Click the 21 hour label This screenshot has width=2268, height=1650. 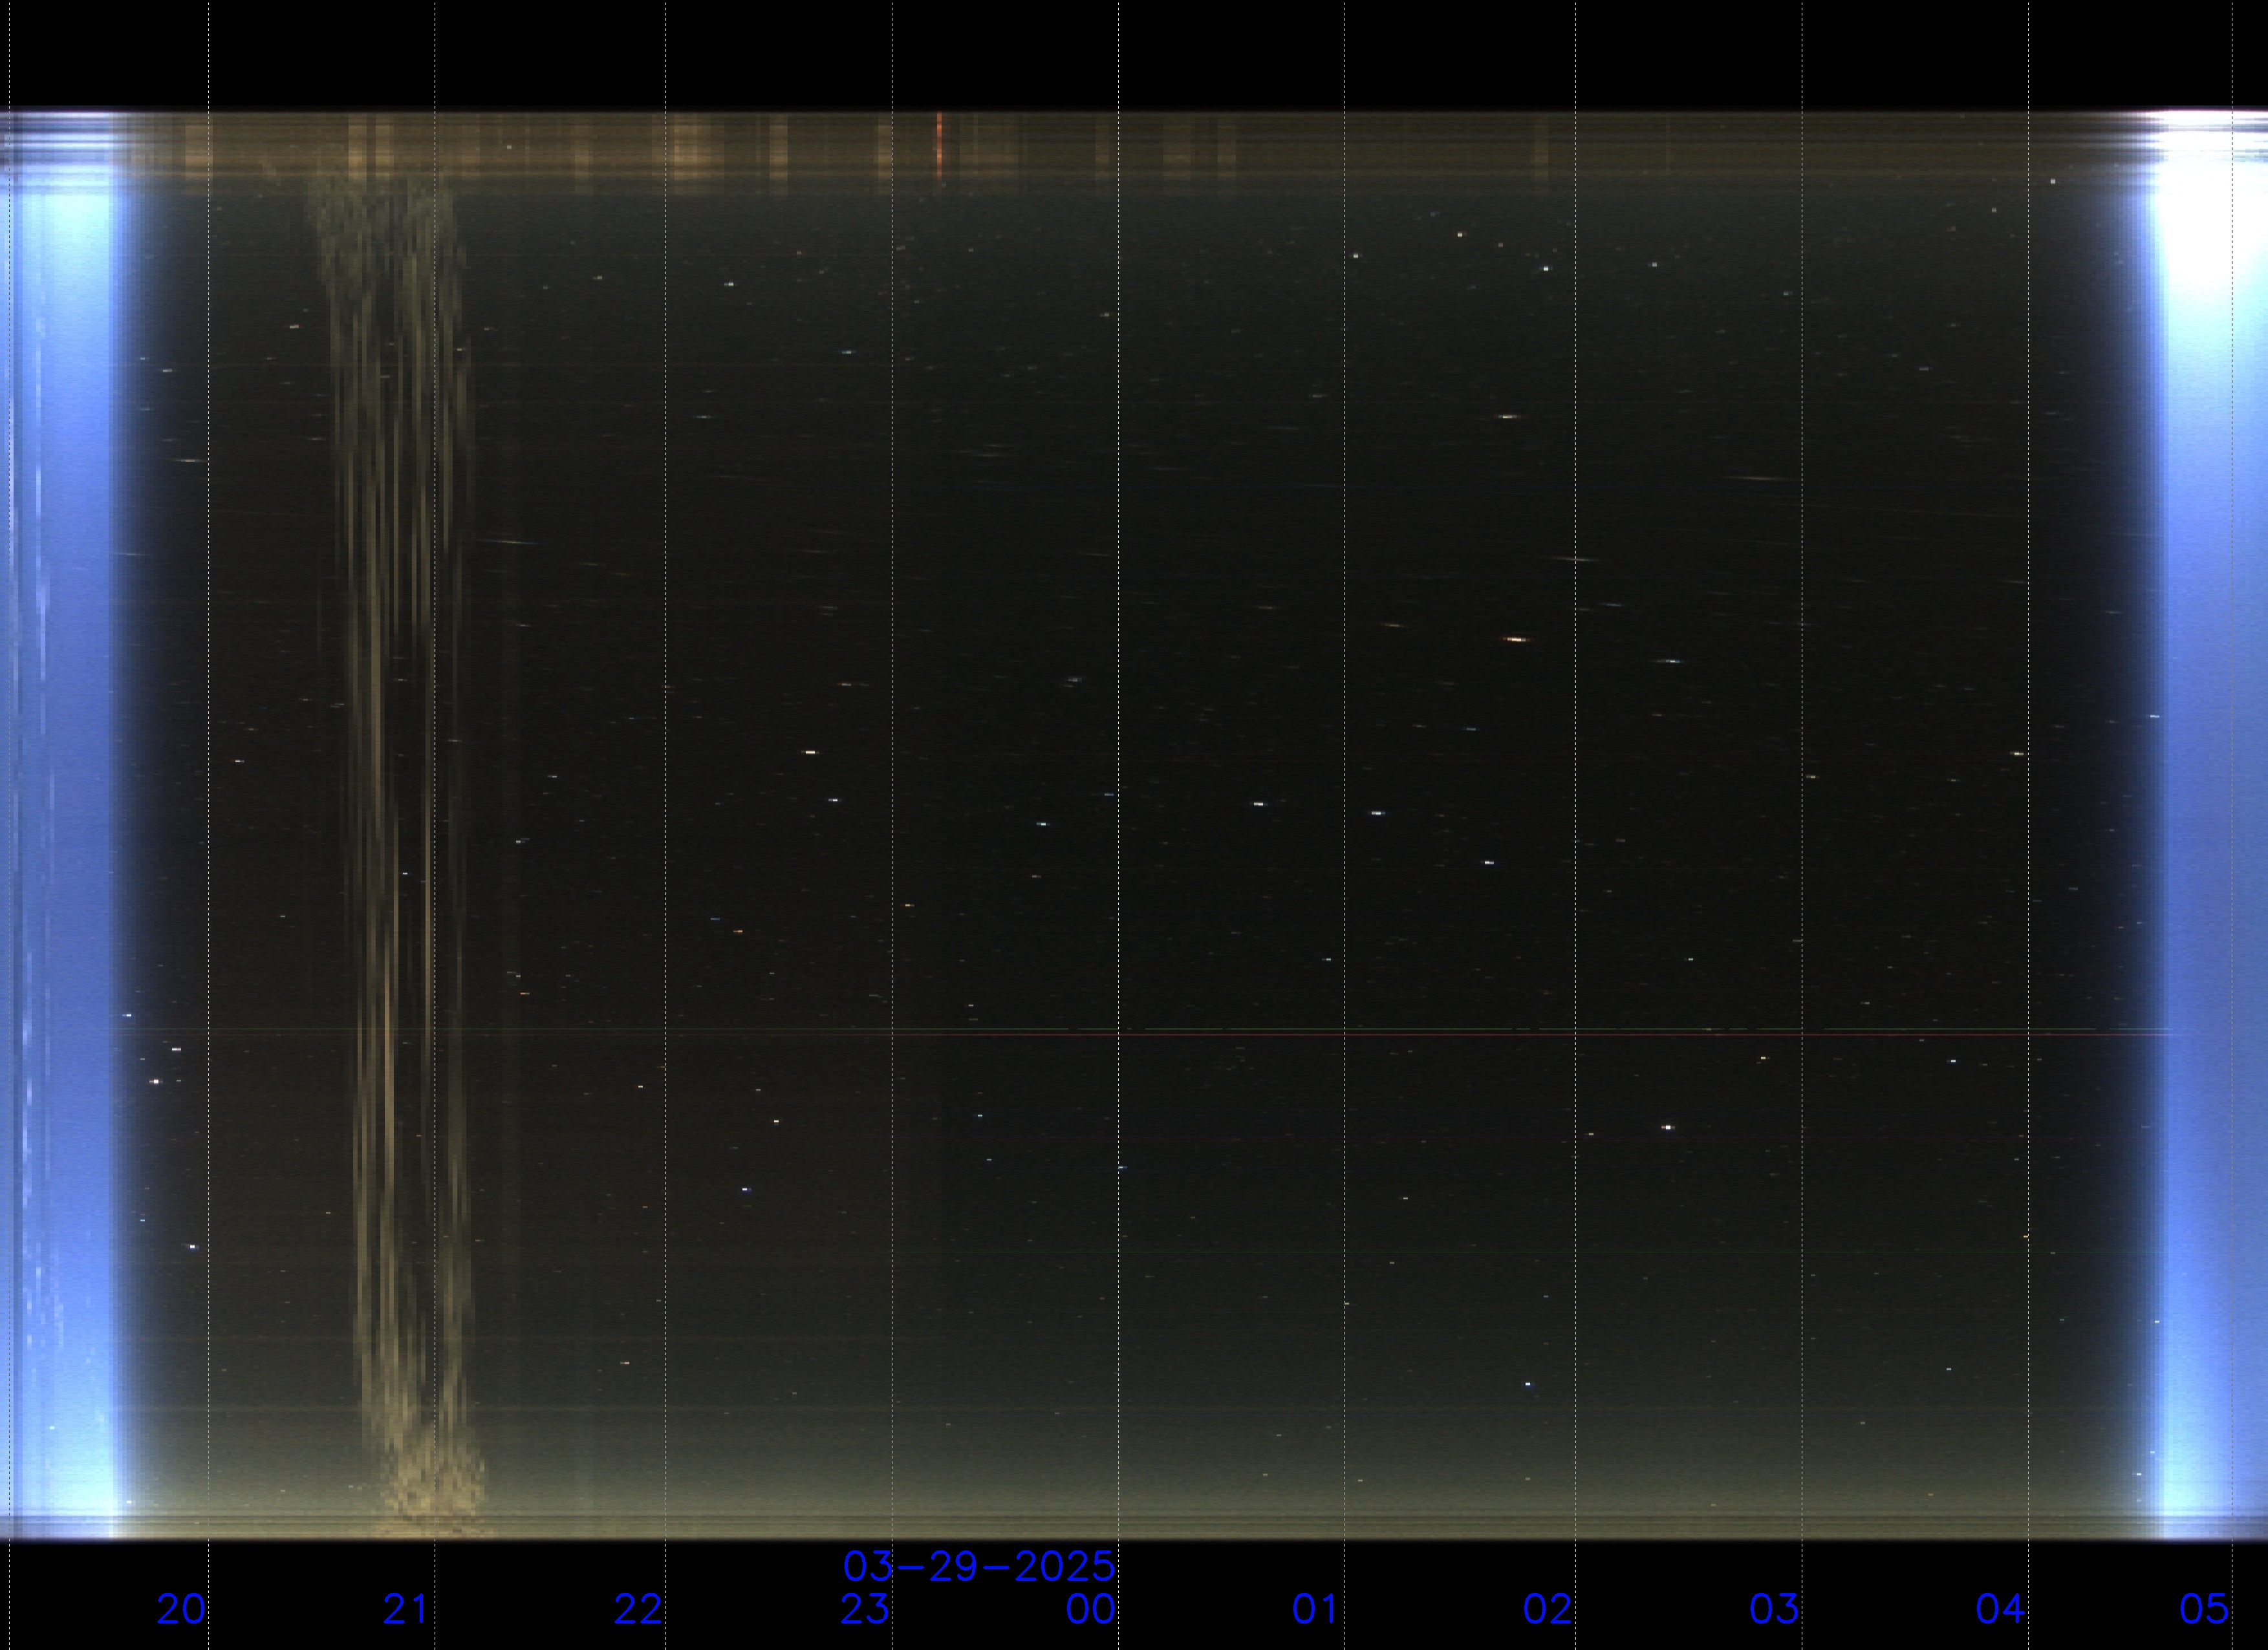tap(406, 1609)
